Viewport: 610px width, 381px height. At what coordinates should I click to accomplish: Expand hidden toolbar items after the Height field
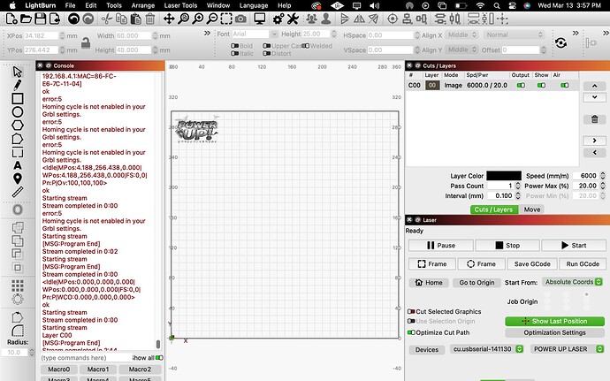point(208,34)
